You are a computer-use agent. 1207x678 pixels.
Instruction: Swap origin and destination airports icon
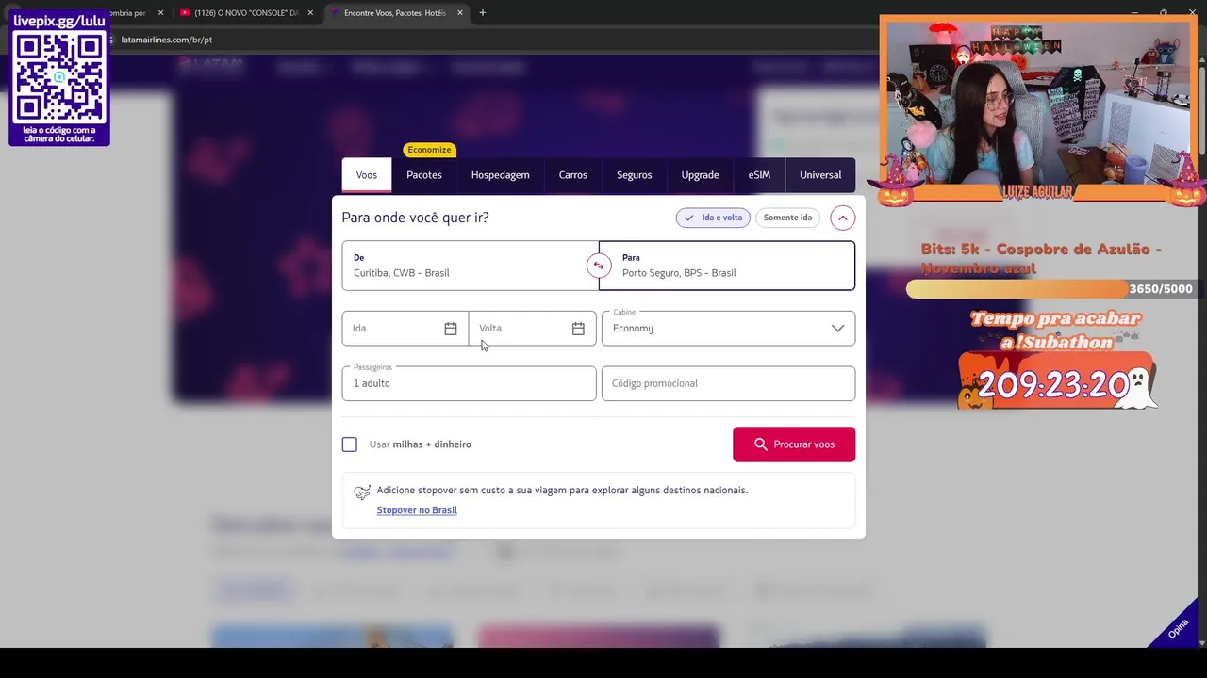coord(598,266)
